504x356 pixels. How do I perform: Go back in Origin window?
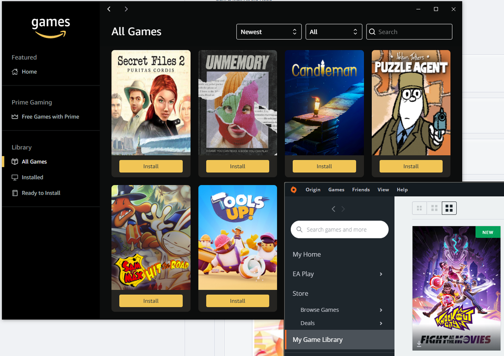pos(333,209)
